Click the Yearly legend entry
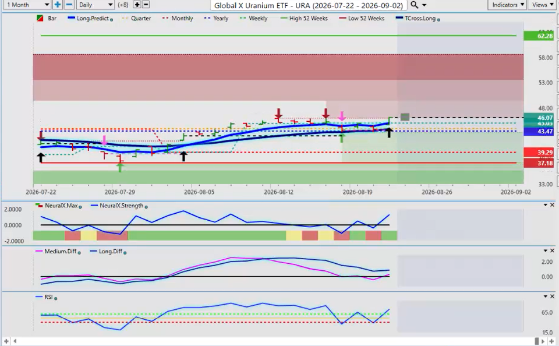 coord(217,18)
